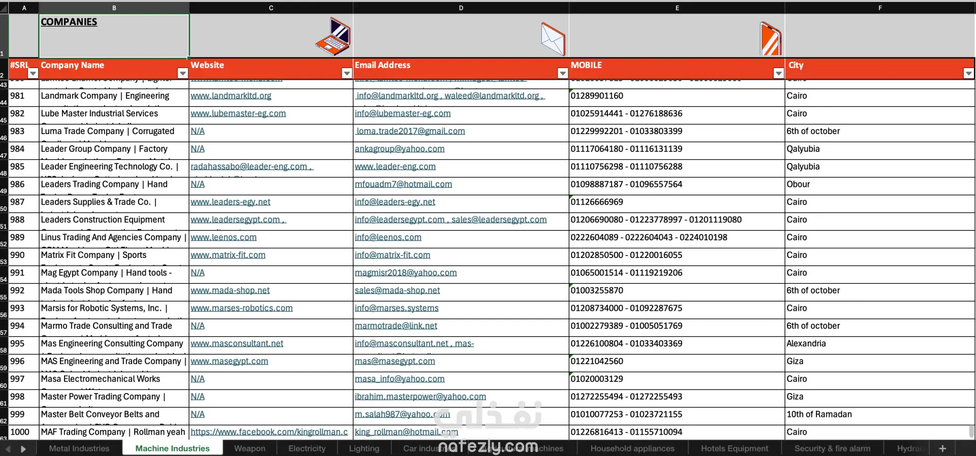Click the vertical scrollbar thumb
The height and width of the screenshot is (456, 976).
(x=971, y=431)
